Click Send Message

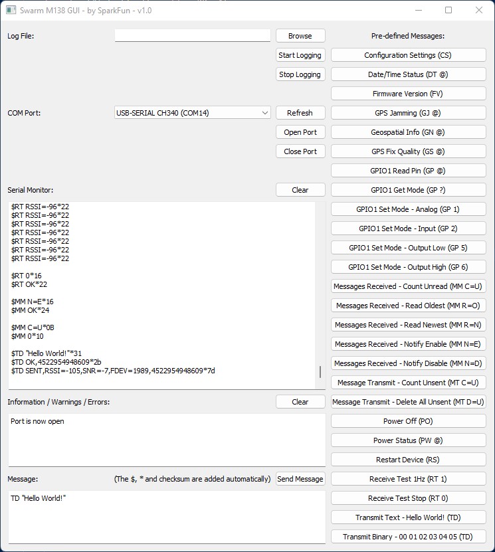[300, 479]
